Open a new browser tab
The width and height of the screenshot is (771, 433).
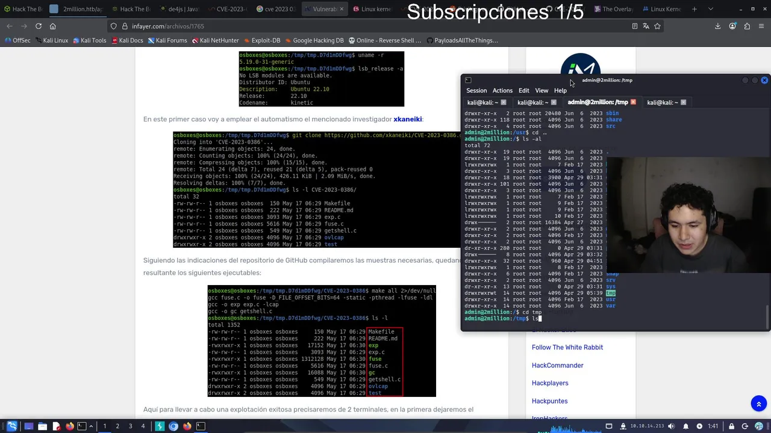694,9
